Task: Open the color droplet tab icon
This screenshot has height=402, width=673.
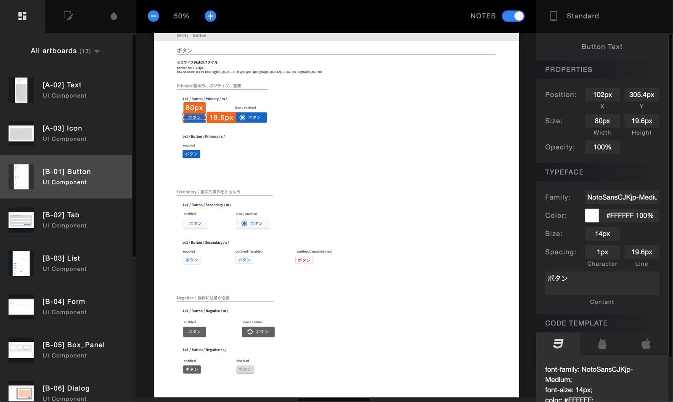Action: (x=114, y=16)
